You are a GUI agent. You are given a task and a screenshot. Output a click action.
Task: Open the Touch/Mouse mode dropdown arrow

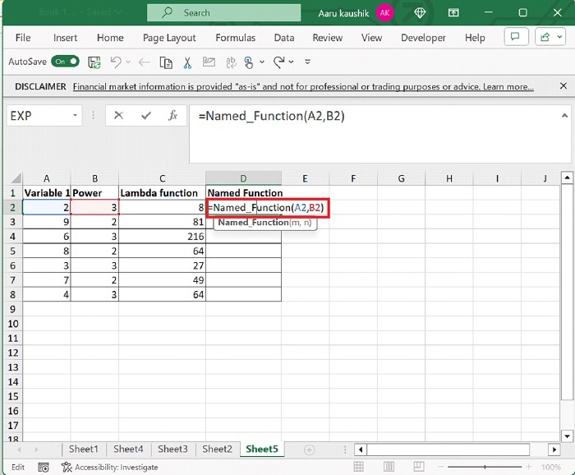(262, 62)
